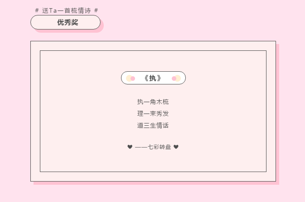
Task: Click the heart icon left of the author name
Action: point(130,147)
